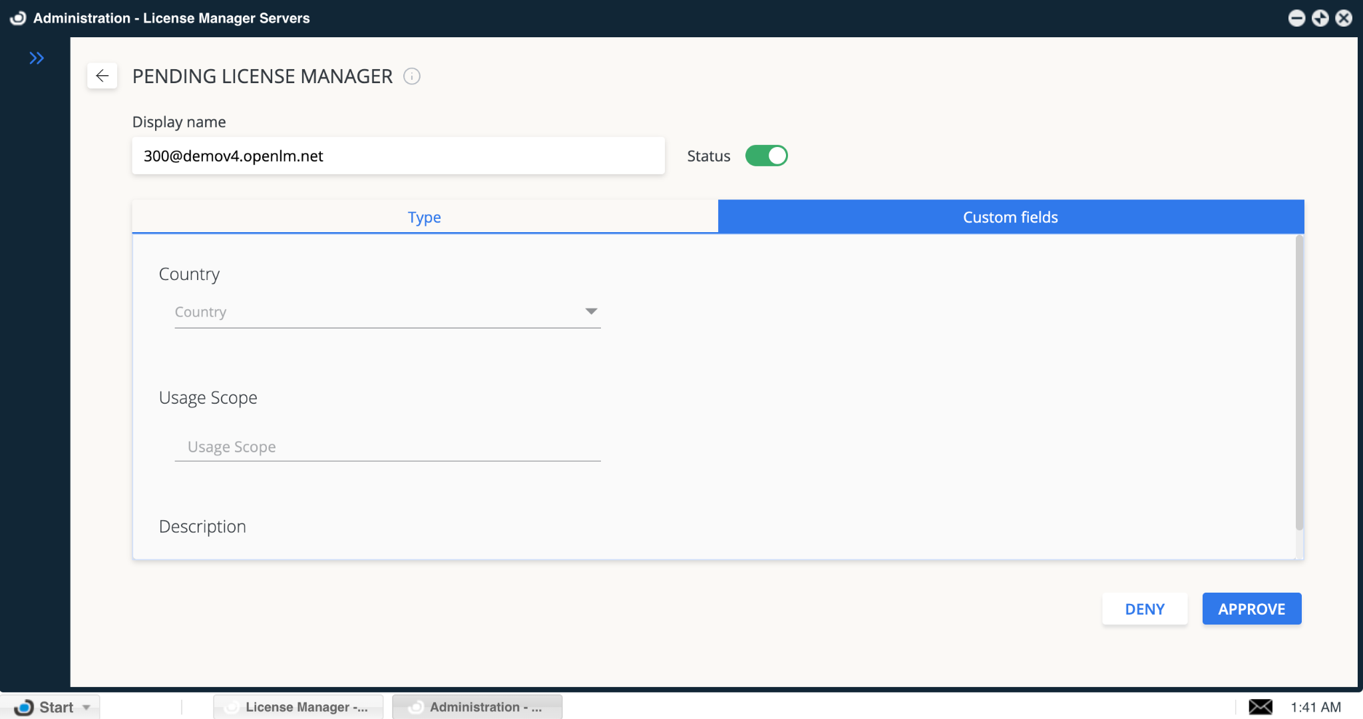Click the OpenLM logo in the title bar
1363x719 pixels.
tap(18, 18)
